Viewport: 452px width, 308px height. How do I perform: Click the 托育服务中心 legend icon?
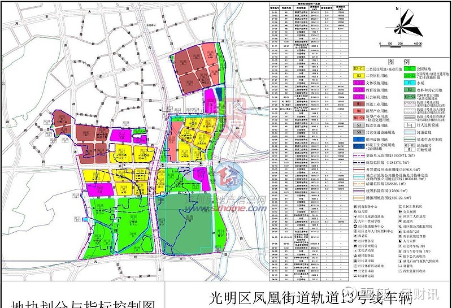(355, 207)
